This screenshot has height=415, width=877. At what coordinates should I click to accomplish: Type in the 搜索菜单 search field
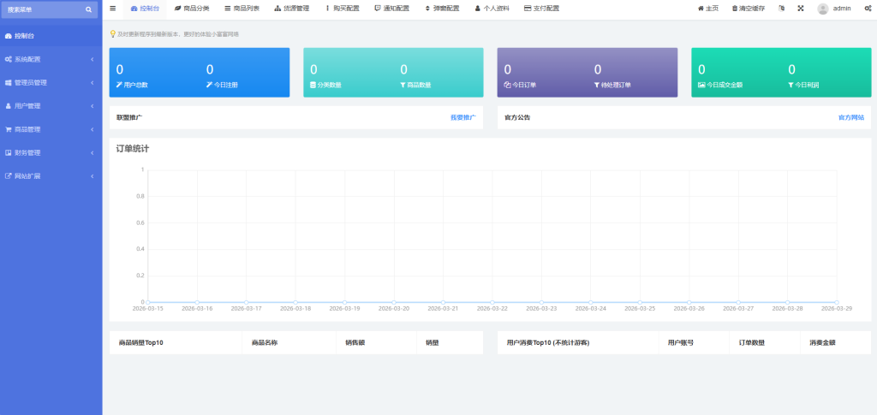41,9
